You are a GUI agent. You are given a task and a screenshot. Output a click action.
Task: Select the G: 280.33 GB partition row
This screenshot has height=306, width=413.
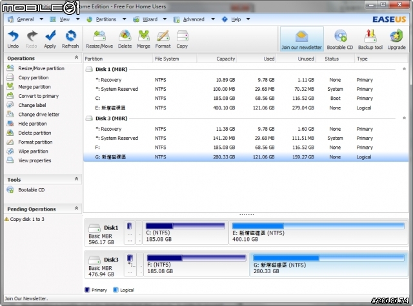click(246, 157)
